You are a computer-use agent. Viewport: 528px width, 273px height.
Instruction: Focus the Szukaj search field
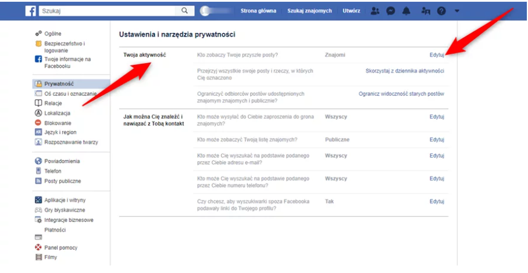click(107, 11)
